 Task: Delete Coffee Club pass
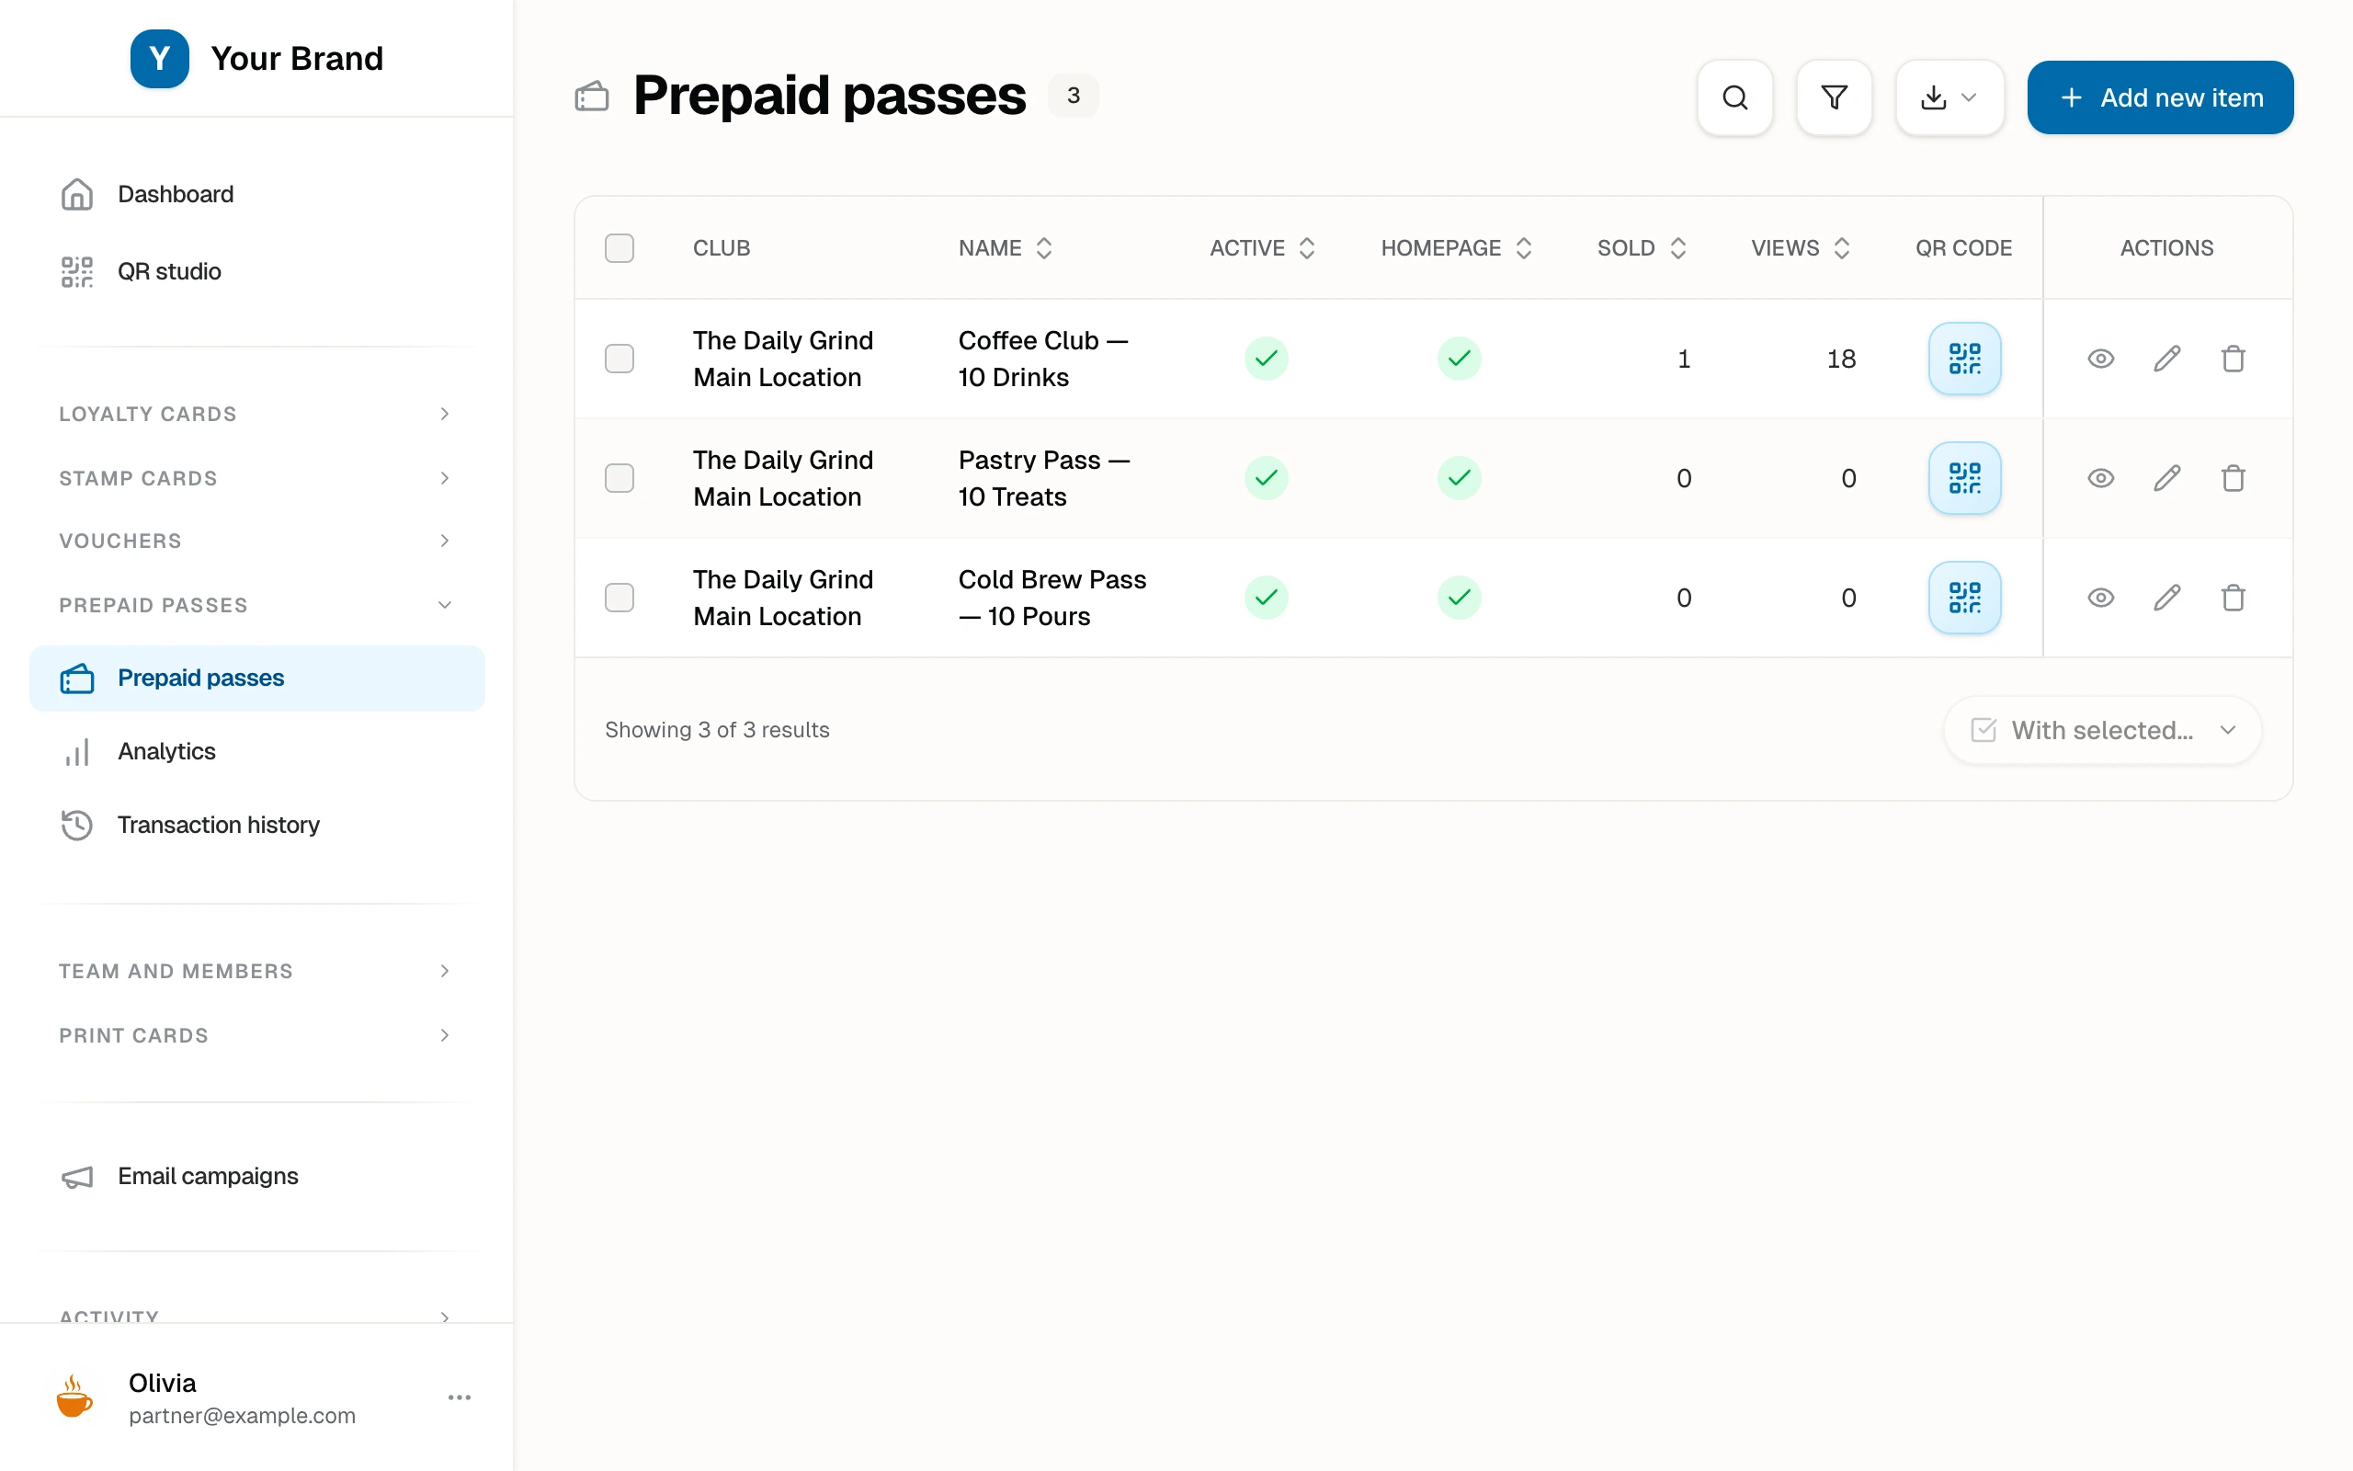pos(2233,358)
